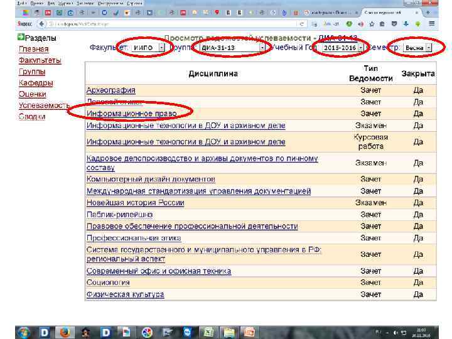This screenshot has width=452, height=339.
Task: Click the Закрыта column header
Action: (x=418, y=73)
